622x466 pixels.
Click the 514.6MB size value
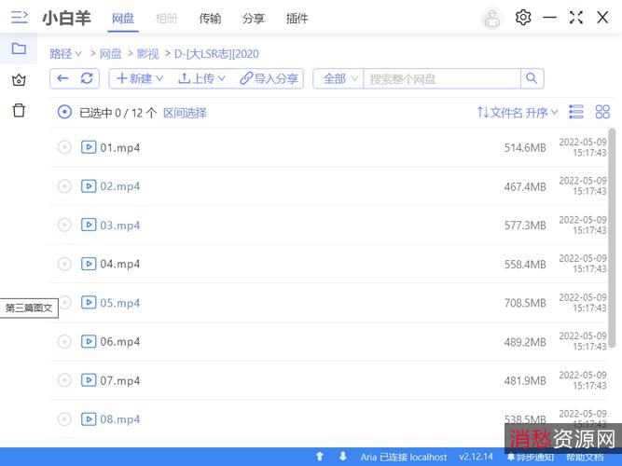(525, 147)
